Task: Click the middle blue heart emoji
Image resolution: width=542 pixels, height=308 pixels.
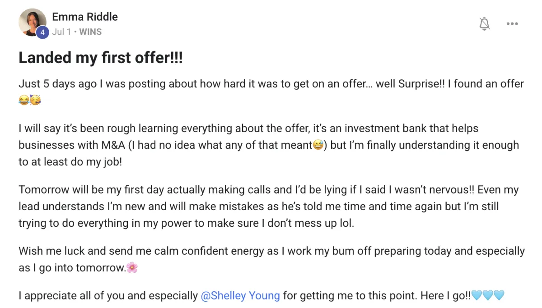Action: point(488,296)
